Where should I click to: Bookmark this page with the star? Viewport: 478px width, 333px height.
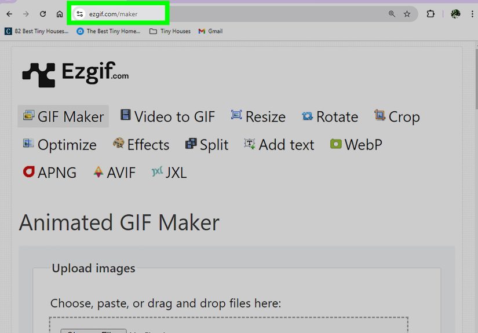click(407, 14)
